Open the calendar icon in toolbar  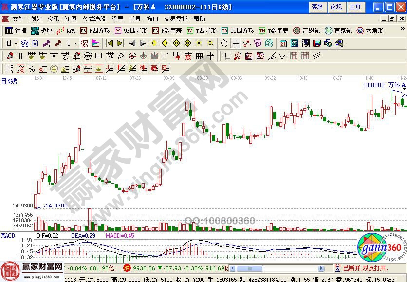[283, 43]
